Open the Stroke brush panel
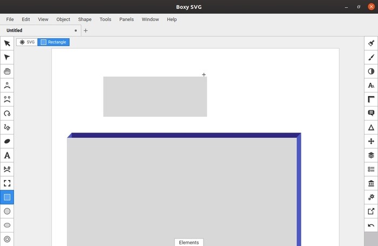 tap(371, 57)
